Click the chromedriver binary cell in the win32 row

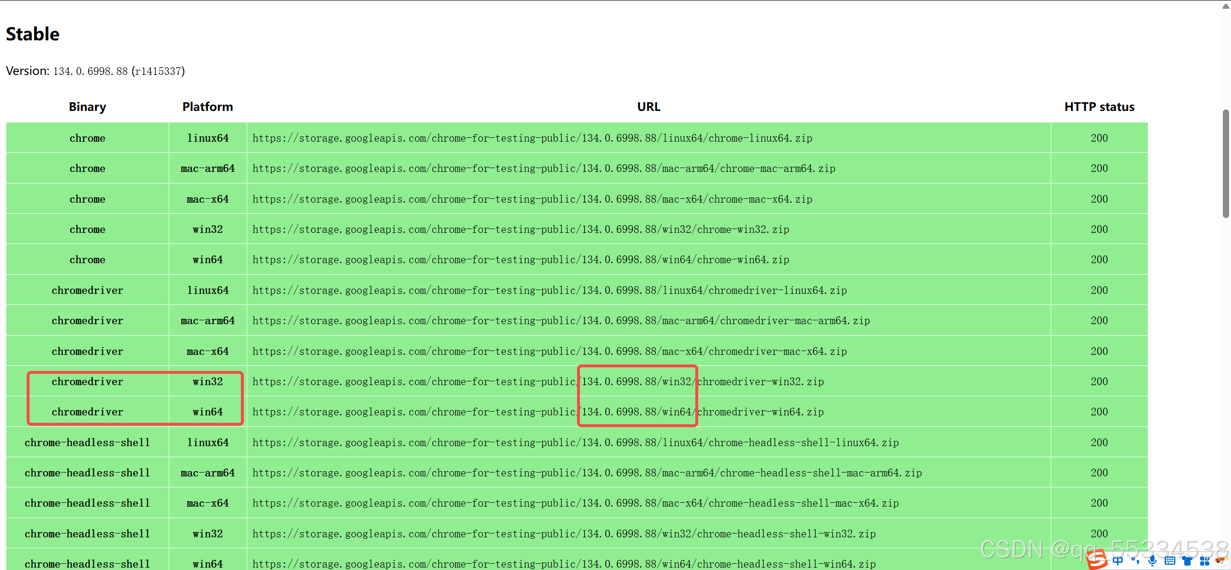[x=88, y=382]
